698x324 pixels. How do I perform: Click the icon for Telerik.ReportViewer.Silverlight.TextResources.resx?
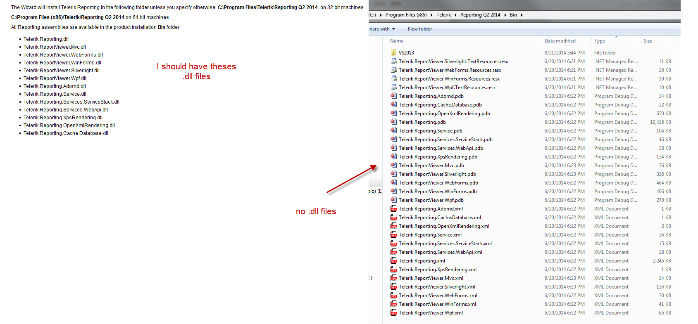point(393,61)
